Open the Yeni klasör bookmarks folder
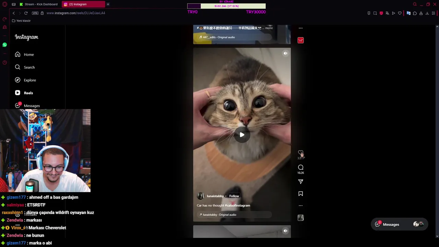439x247 pixels. click(x=21, y=21)
